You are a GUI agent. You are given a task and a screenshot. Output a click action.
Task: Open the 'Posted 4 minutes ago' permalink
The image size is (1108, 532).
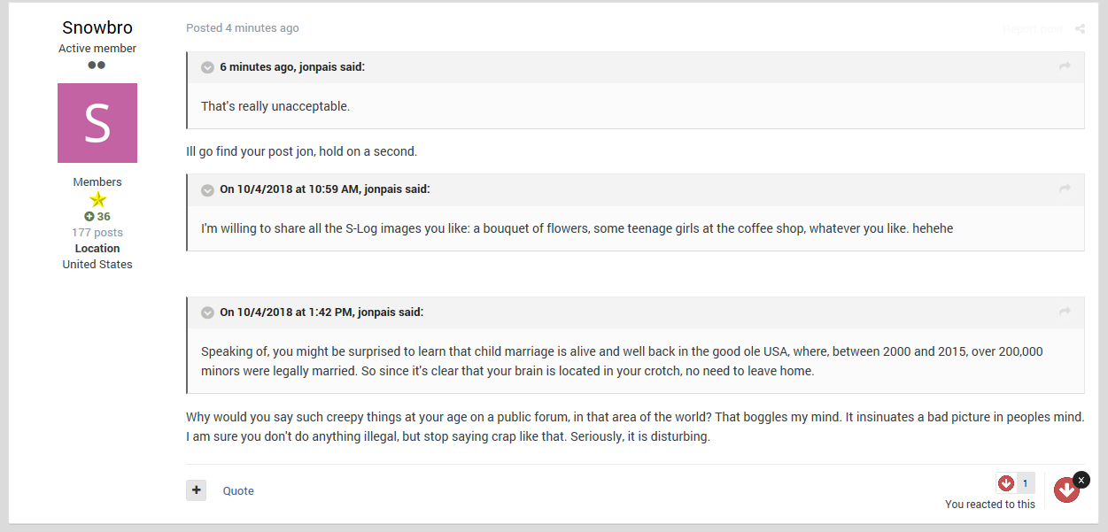243,28
